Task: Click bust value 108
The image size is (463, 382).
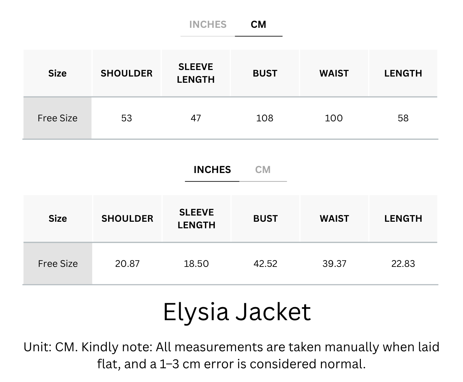Action: [265, 118]
